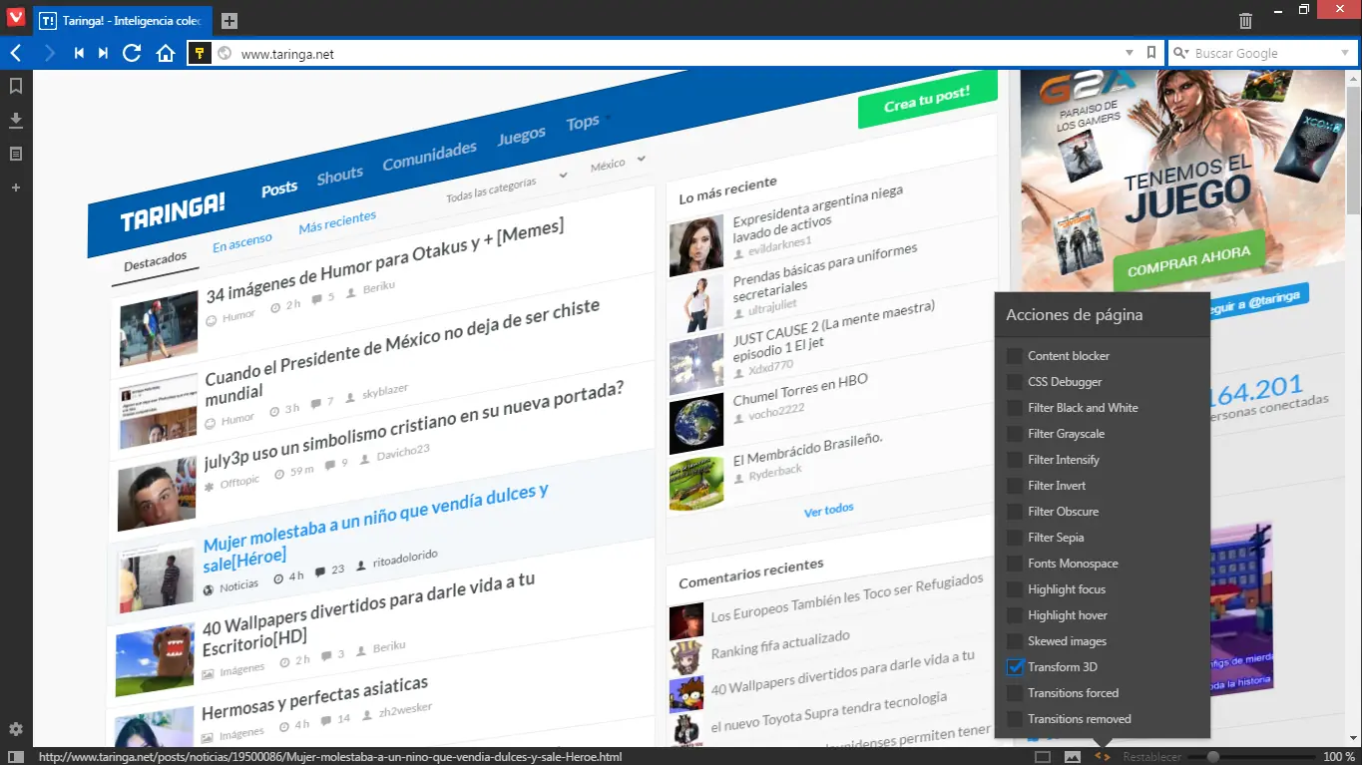Viewport: 1362px width, 765px height.
Task: Switch to Taringa! browser tab
Action: [122, 21]
